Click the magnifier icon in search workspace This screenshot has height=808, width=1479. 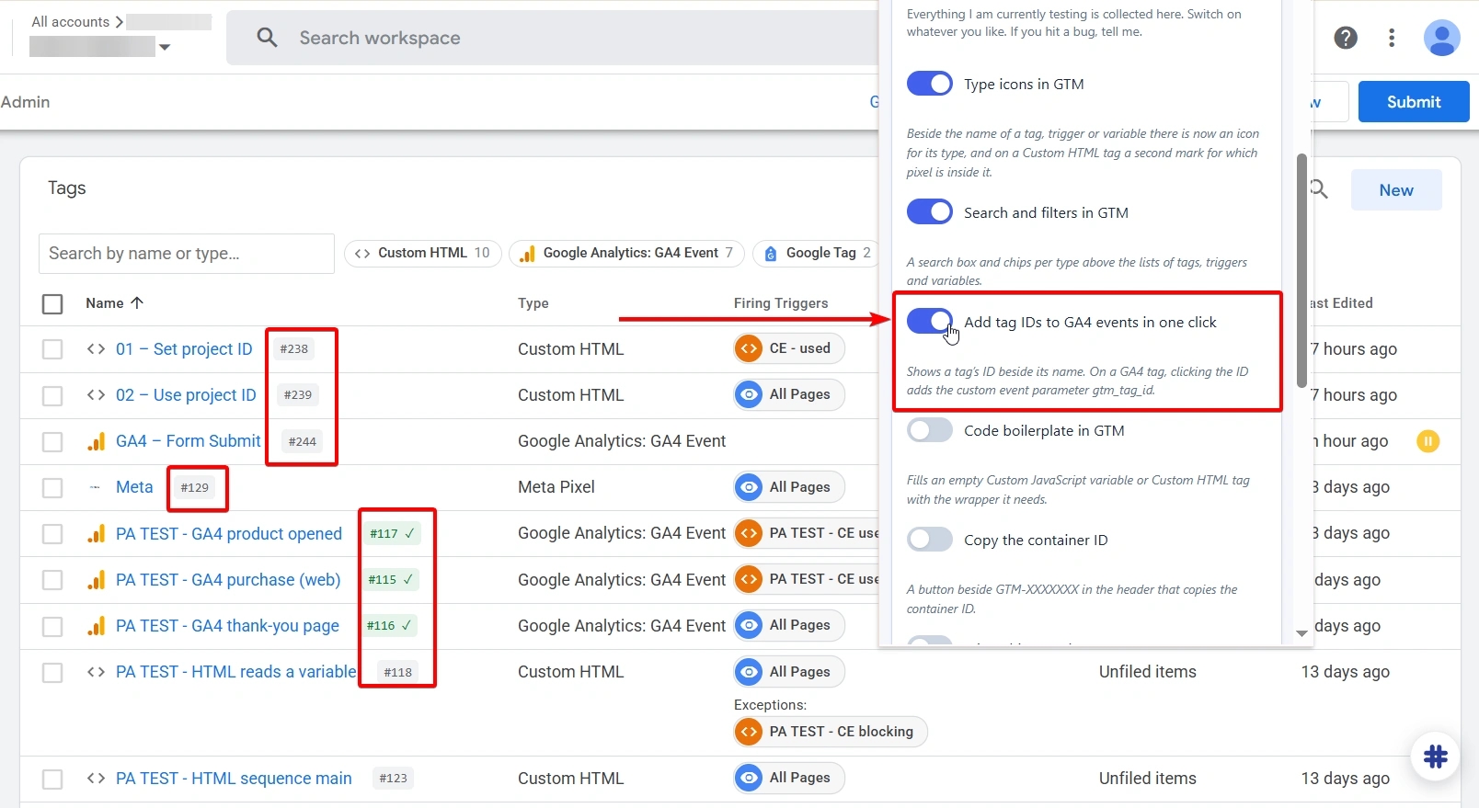[267, 38]
